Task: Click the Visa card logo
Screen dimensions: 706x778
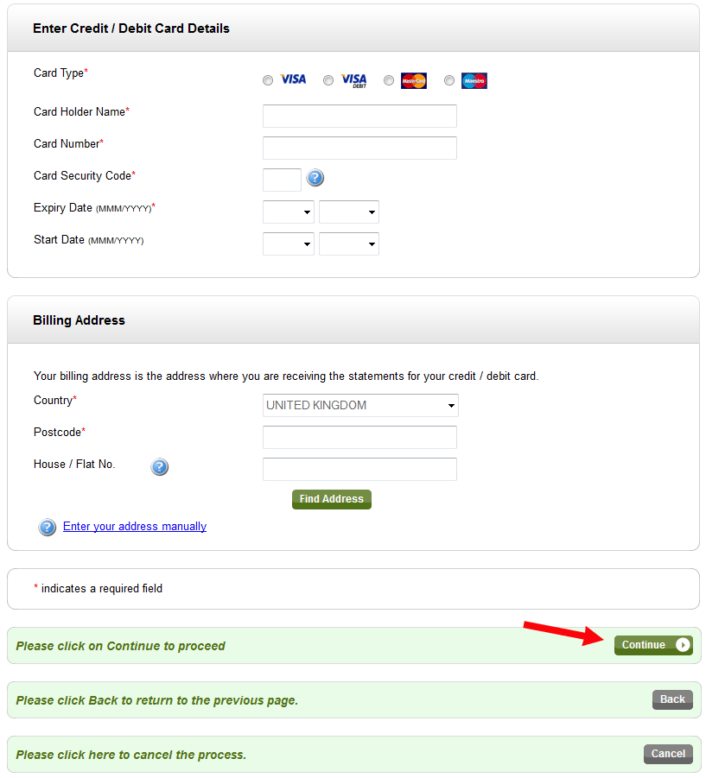Action: [294, 79]
